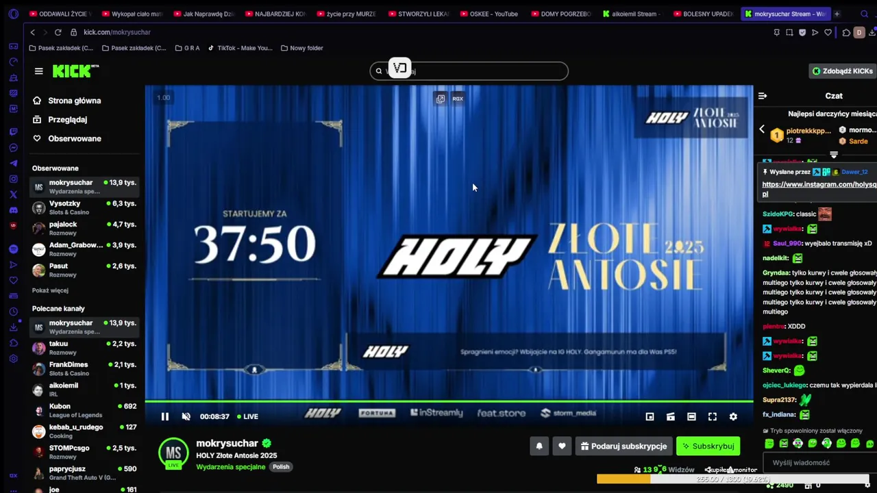Open FrankDimes recommended channel
This screenshot has width=877, height=493.
click(x=84, y=368)
